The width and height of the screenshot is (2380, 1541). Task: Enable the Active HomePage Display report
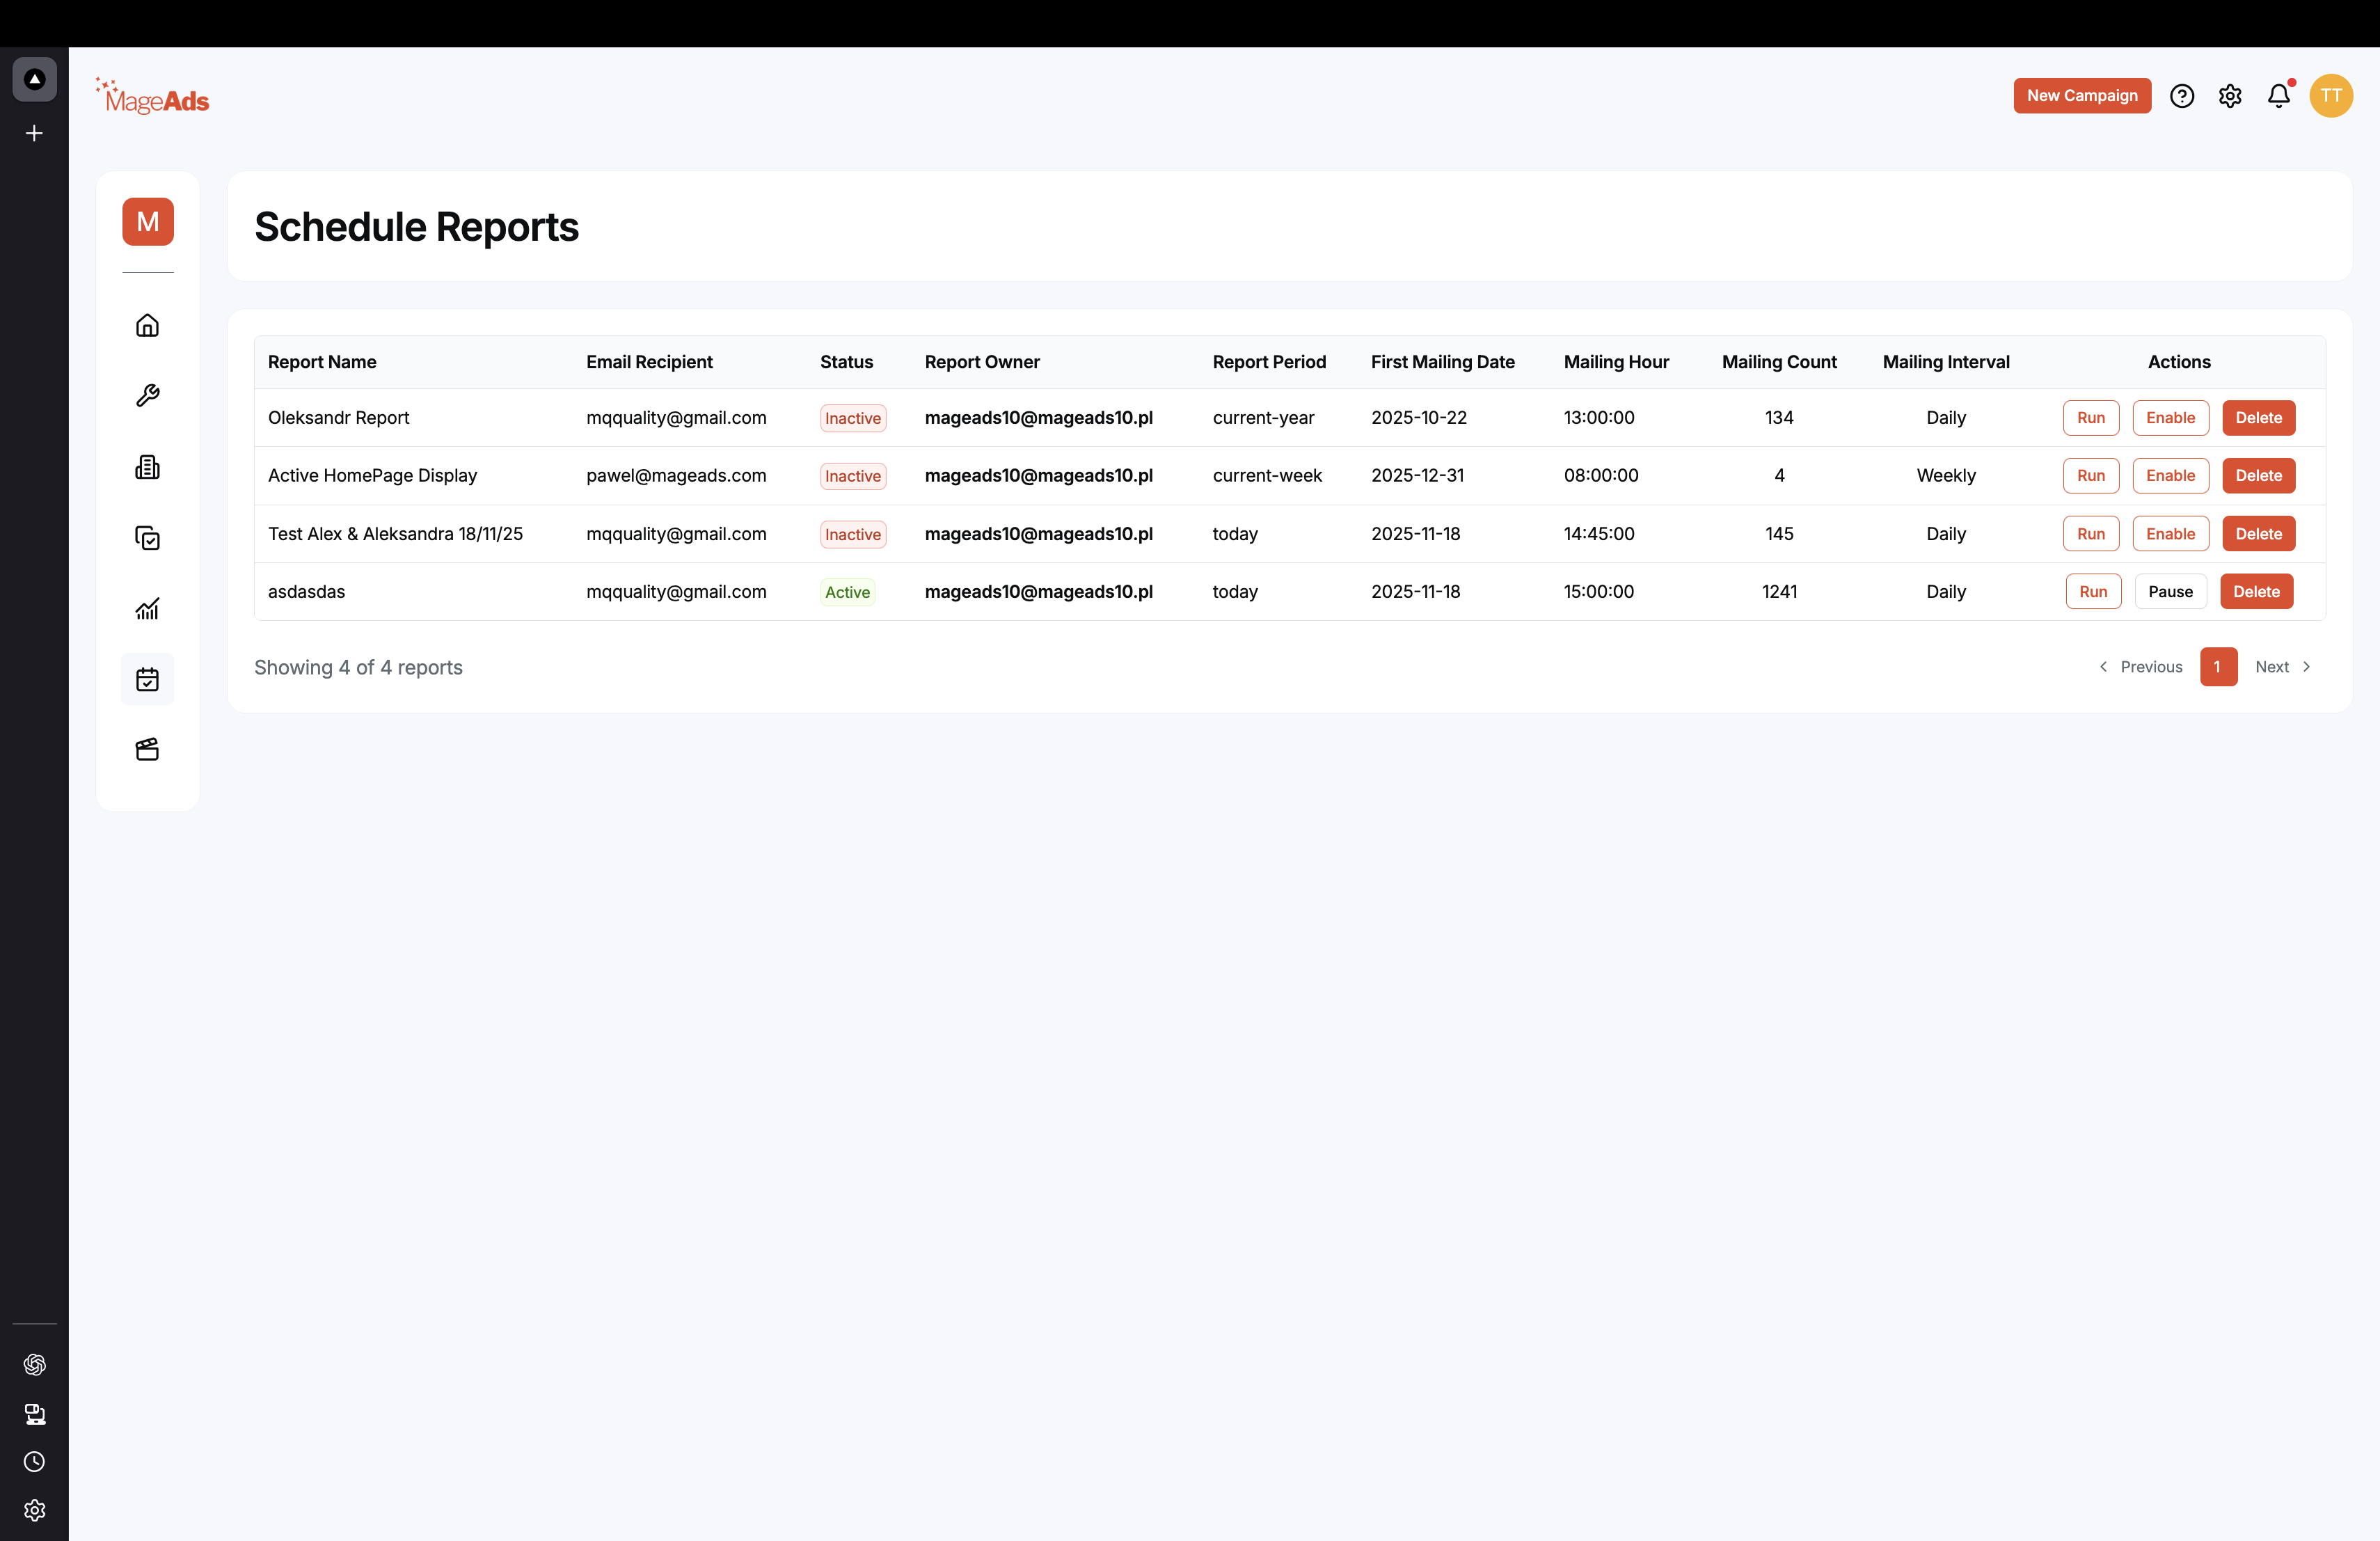2170,476
